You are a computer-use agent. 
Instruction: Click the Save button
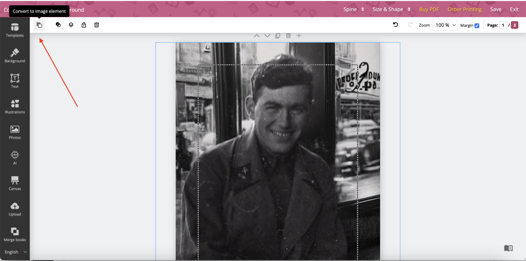[496, 9]
